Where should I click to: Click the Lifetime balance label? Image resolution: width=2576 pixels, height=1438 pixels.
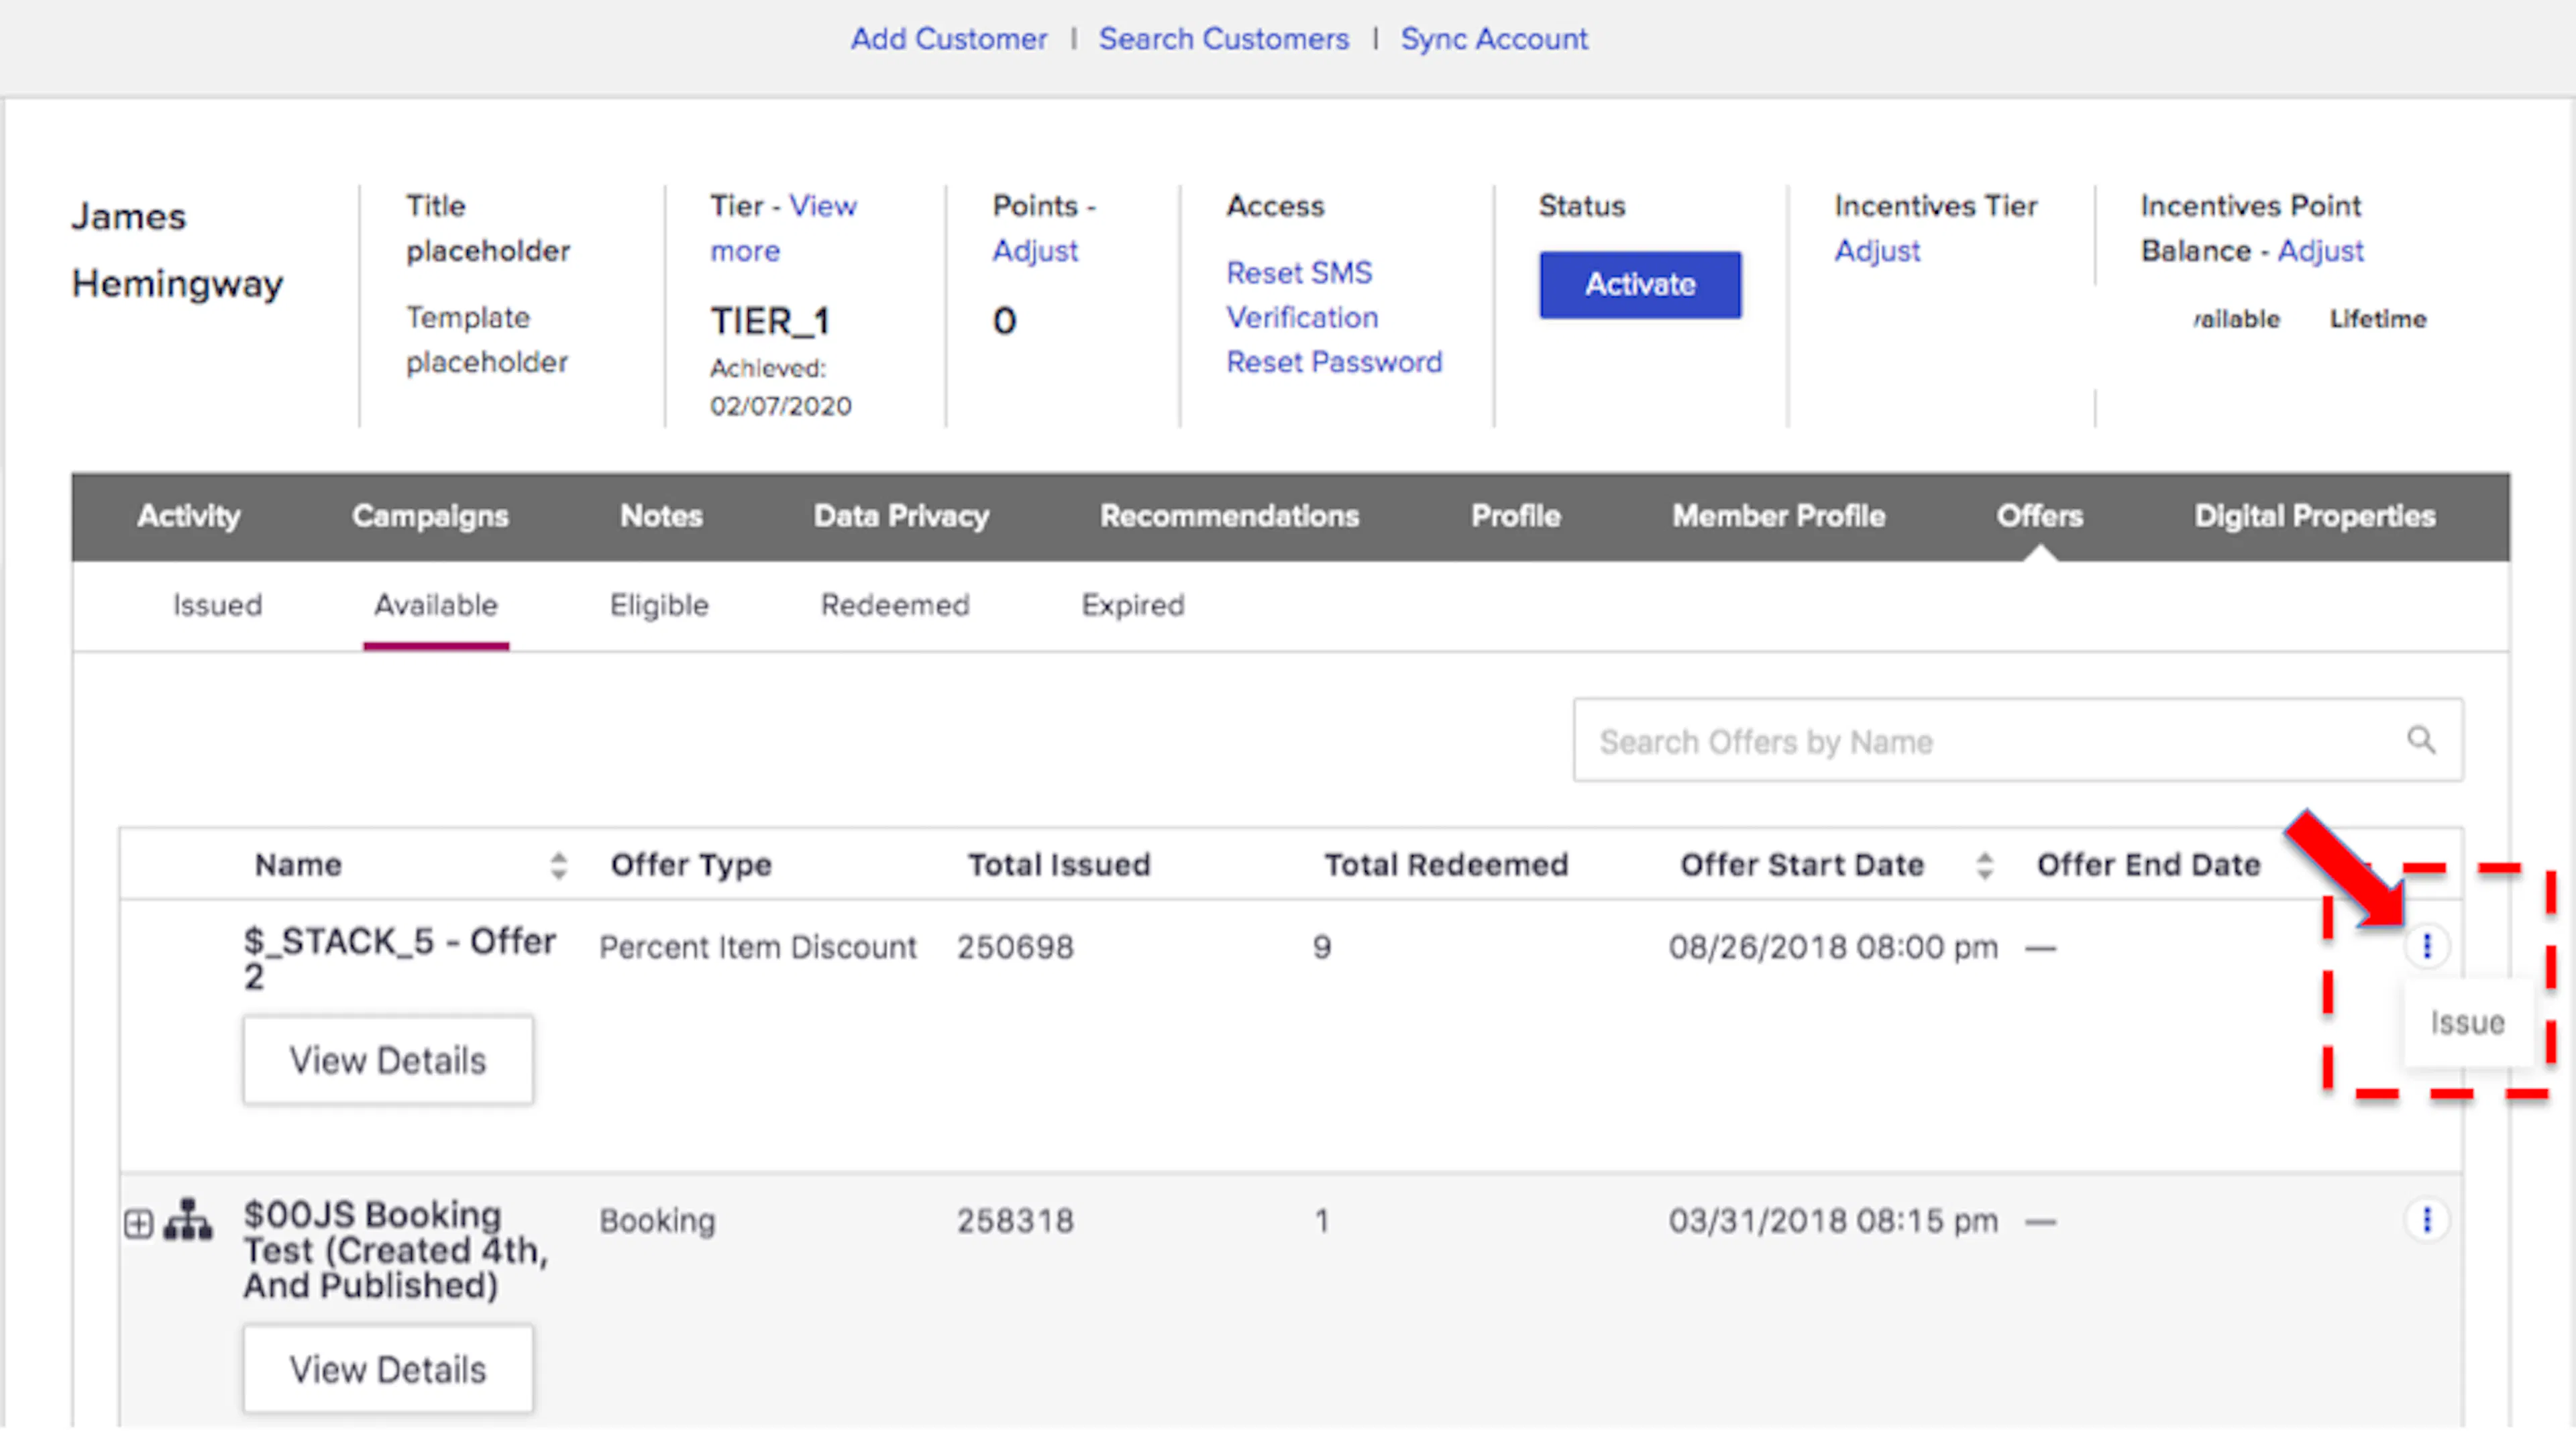tap(2378, 319)
